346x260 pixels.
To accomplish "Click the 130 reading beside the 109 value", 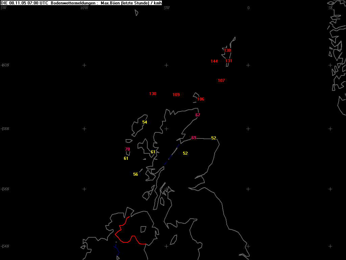I will pyautogui.click(x=153, y=94).
